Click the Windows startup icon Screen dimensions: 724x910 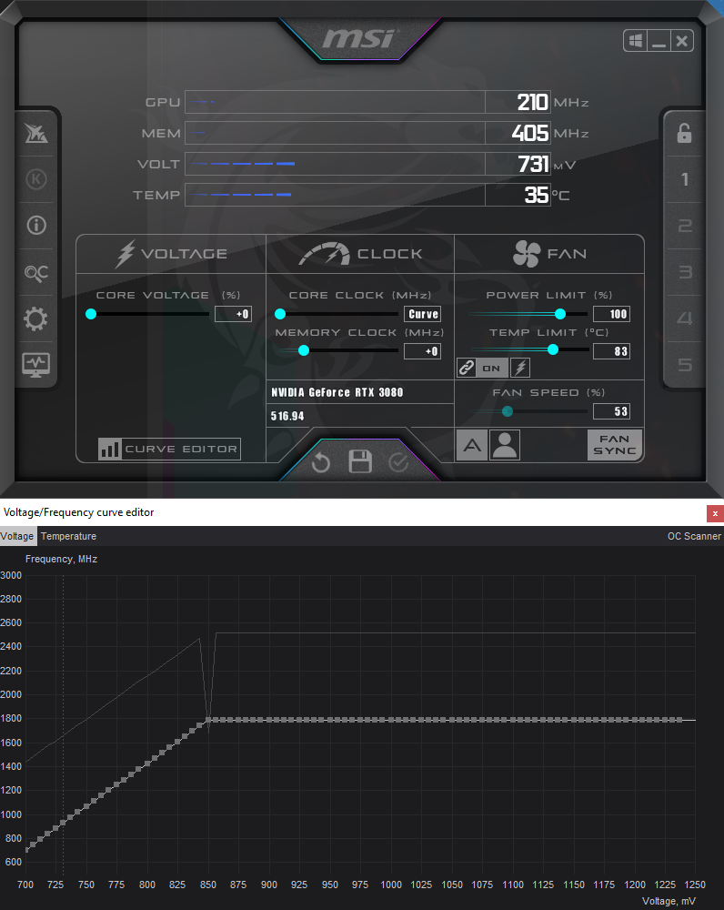pyautogui.click(x=636, y=41)
